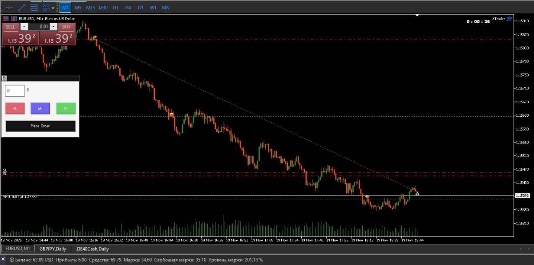Viewport: 534px width, 265px height.
Task: Select the trendline drawing tool
Action: 21,8
